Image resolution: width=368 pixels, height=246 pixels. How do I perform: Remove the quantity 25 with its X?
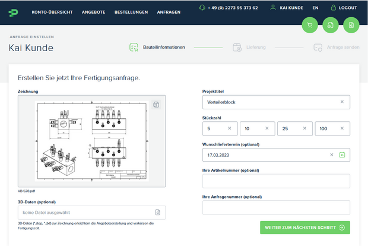[304, 128]
